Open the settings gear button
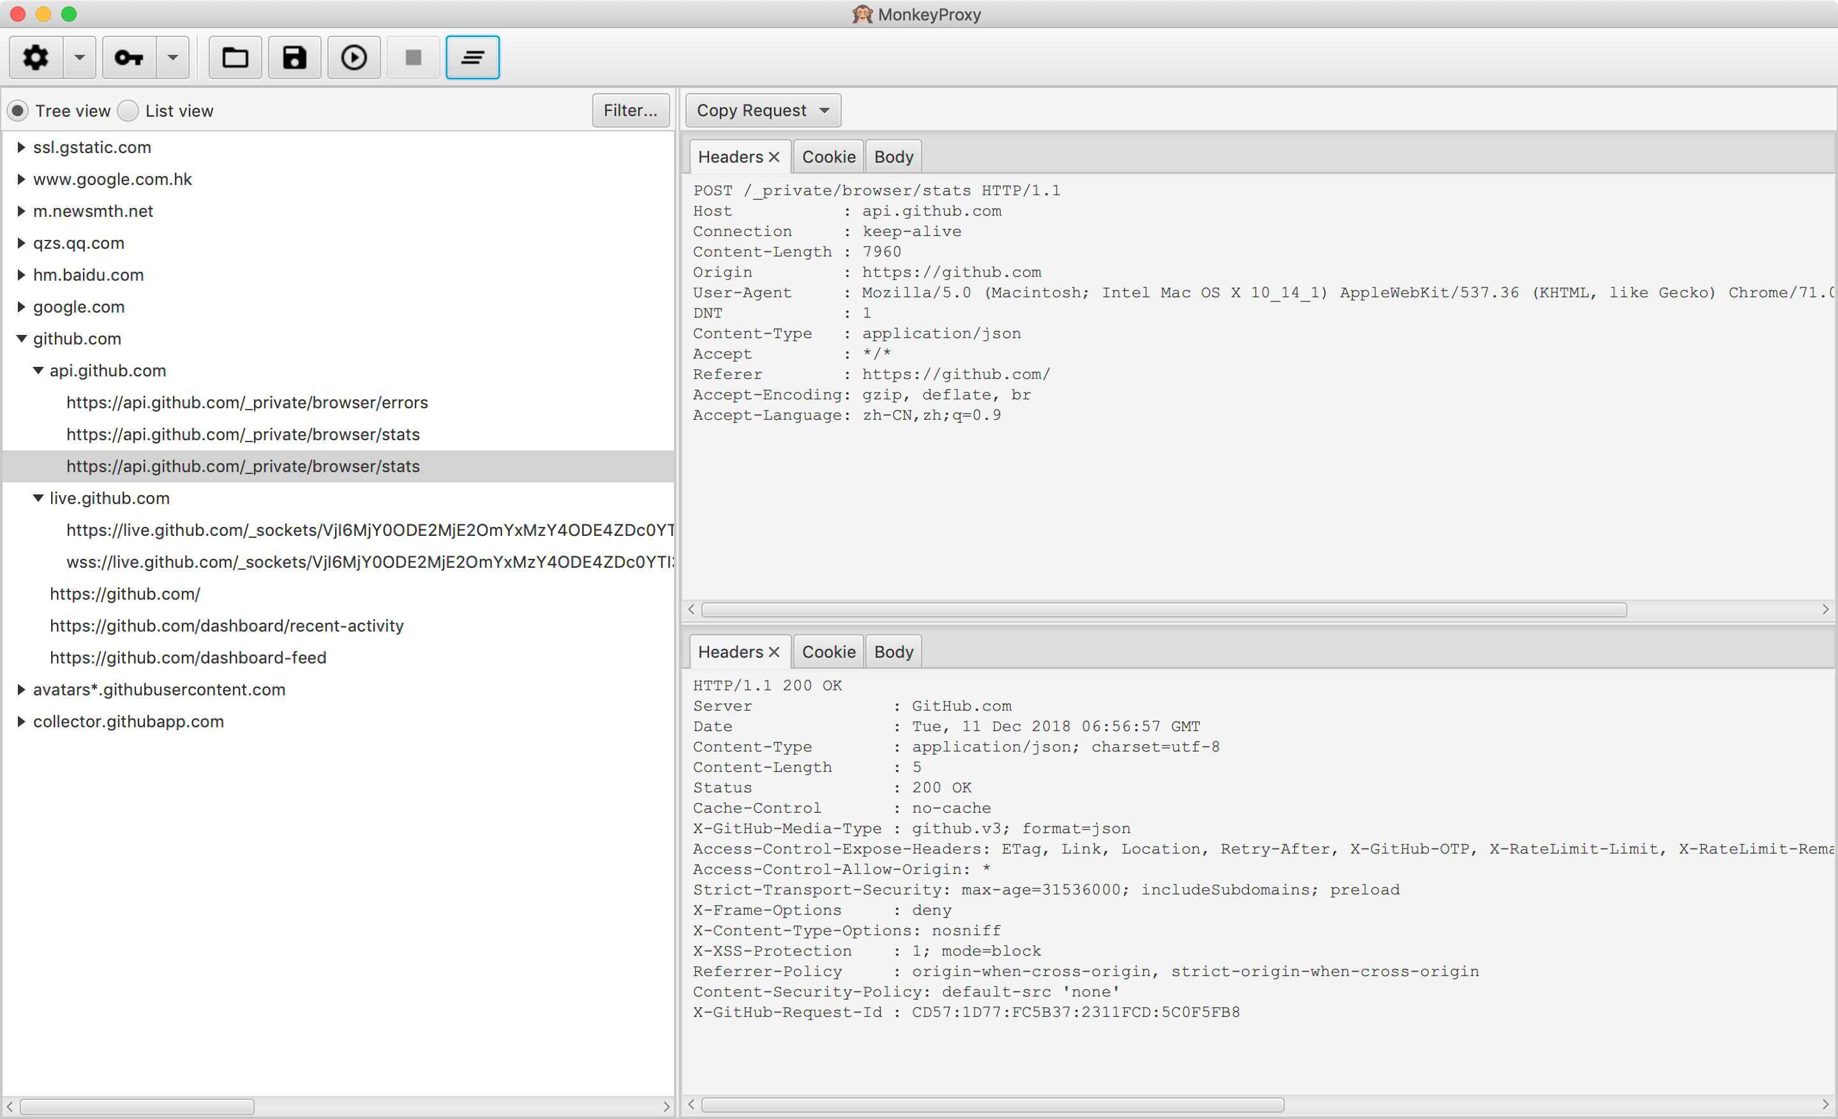Viewport: 1838px width, 1119px height. pyautogui.click(x=36, y=57)
